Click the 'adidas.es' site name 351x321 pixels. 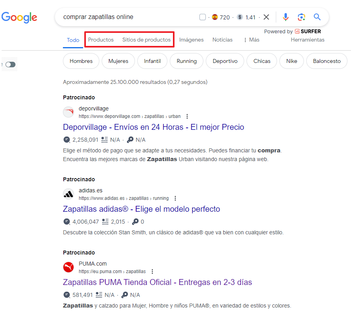[91, 190]
